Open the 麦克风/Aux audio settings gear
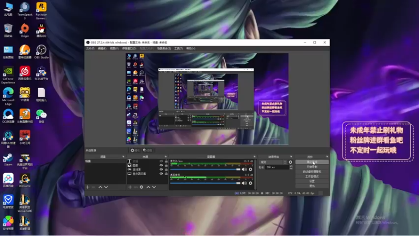 point(250,169)
